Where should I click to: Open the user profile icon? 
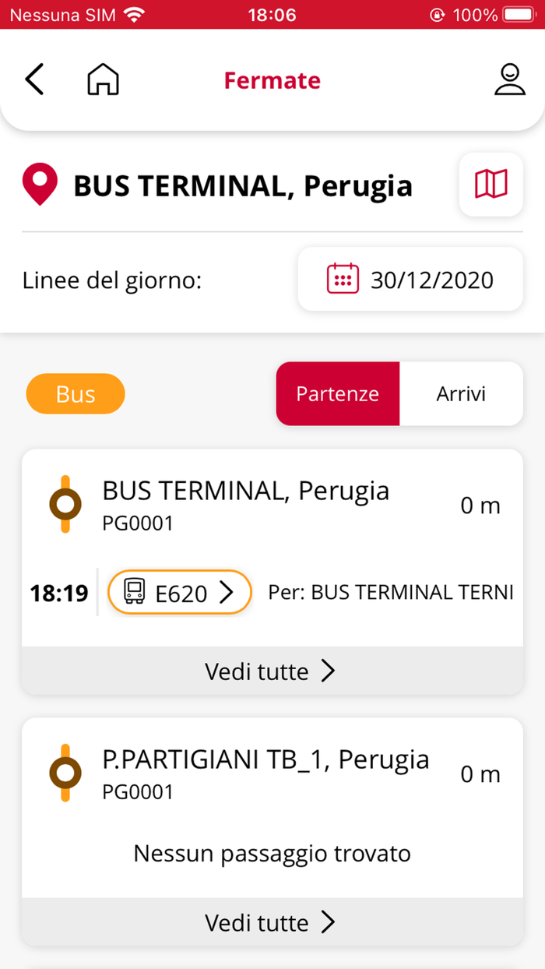[x=510, y=79]
